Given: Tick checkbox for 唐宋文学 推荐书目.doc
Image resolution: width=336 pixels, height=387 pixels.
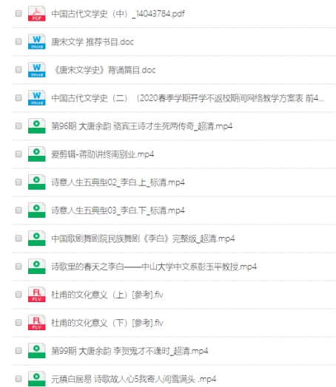Looking at the screenshot, I should click(x=19, y=41).
